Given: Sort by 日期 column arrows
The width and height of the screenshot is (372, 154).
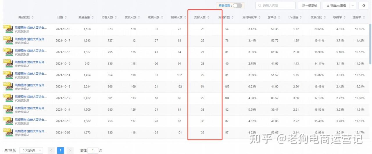Looking at the screenshot, I should [x=66, y=17].
